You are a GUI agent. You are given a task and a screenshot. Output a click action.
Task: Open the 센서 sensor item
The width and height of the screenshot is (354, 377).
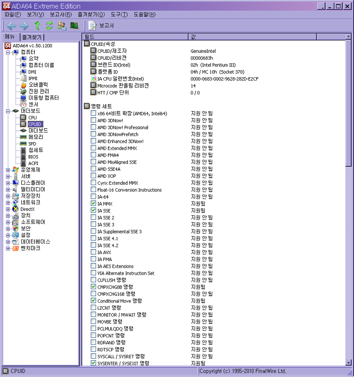click(33, 104)
